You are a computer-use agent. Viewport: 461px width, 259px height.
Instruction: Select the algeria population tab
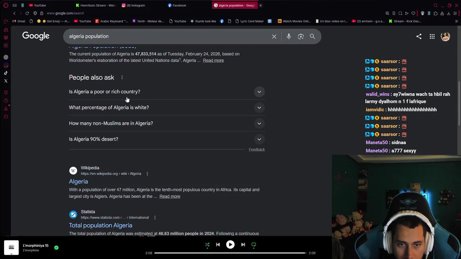click(234, 5)
